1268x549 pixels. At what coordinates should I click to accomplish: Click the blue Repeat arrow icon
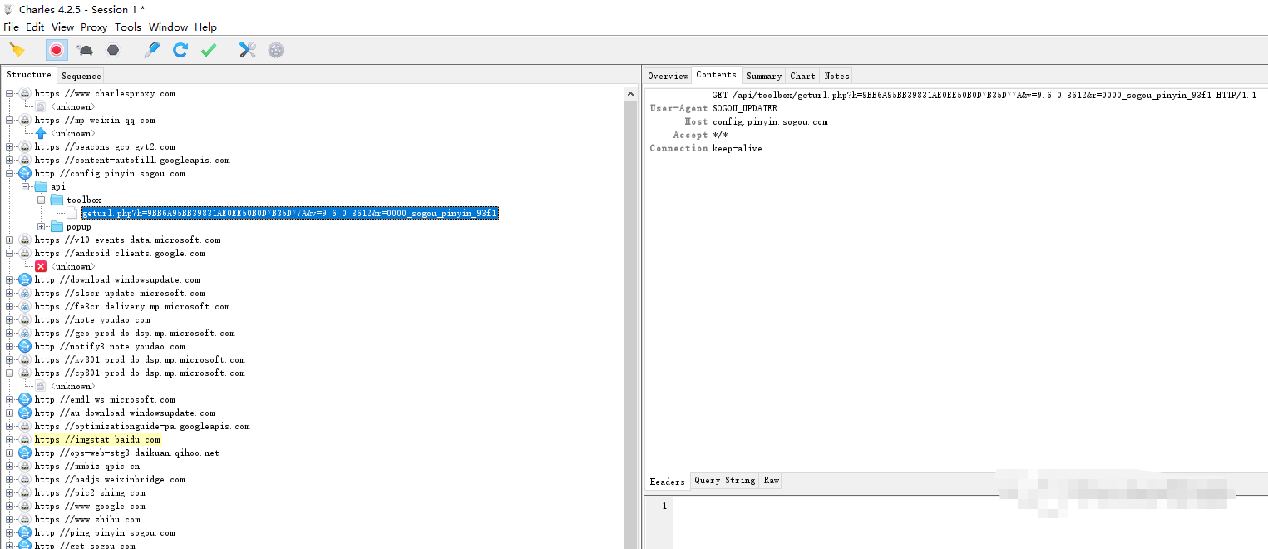(180, 50)
